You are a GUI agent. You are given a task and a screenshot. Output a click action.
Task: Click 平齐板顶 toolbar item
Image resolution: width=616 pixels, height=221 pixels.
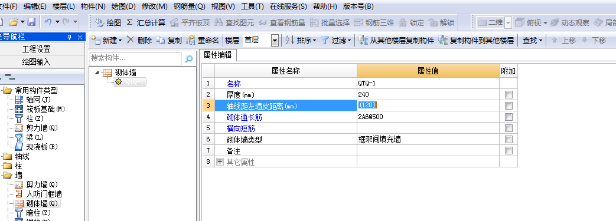(x=190, y=23)
